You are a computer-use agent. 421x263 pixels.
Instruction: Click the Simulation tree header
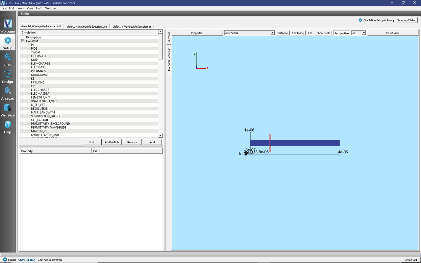coord(89,33)
